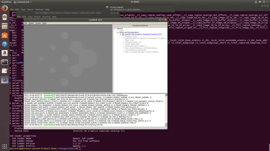
Task: Open File menu in phoronix-test-suite terminal
Action: click(x=19, y=17)
